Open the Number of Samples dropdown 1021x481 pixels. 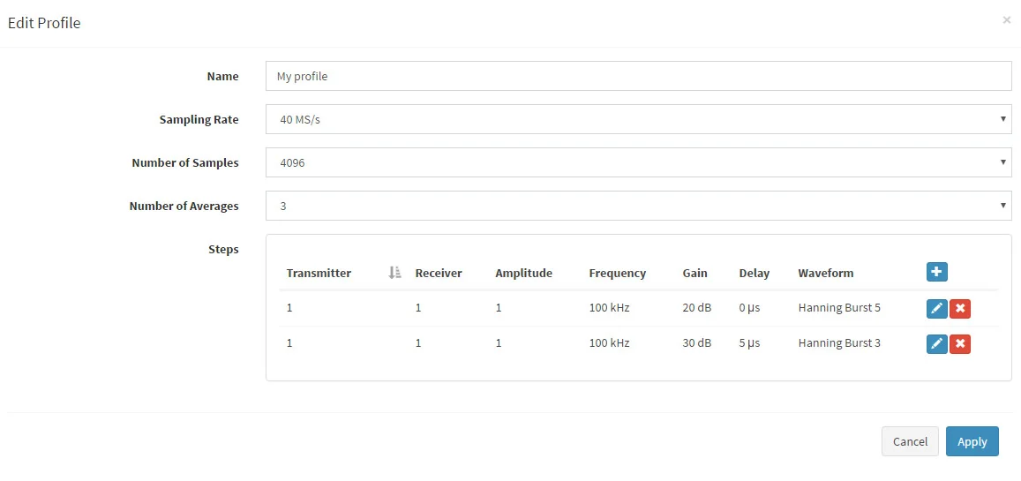[x=639, y=162]
